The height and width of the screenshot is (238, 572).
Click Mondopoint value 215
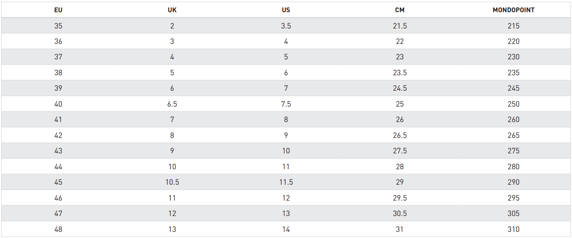514,26
